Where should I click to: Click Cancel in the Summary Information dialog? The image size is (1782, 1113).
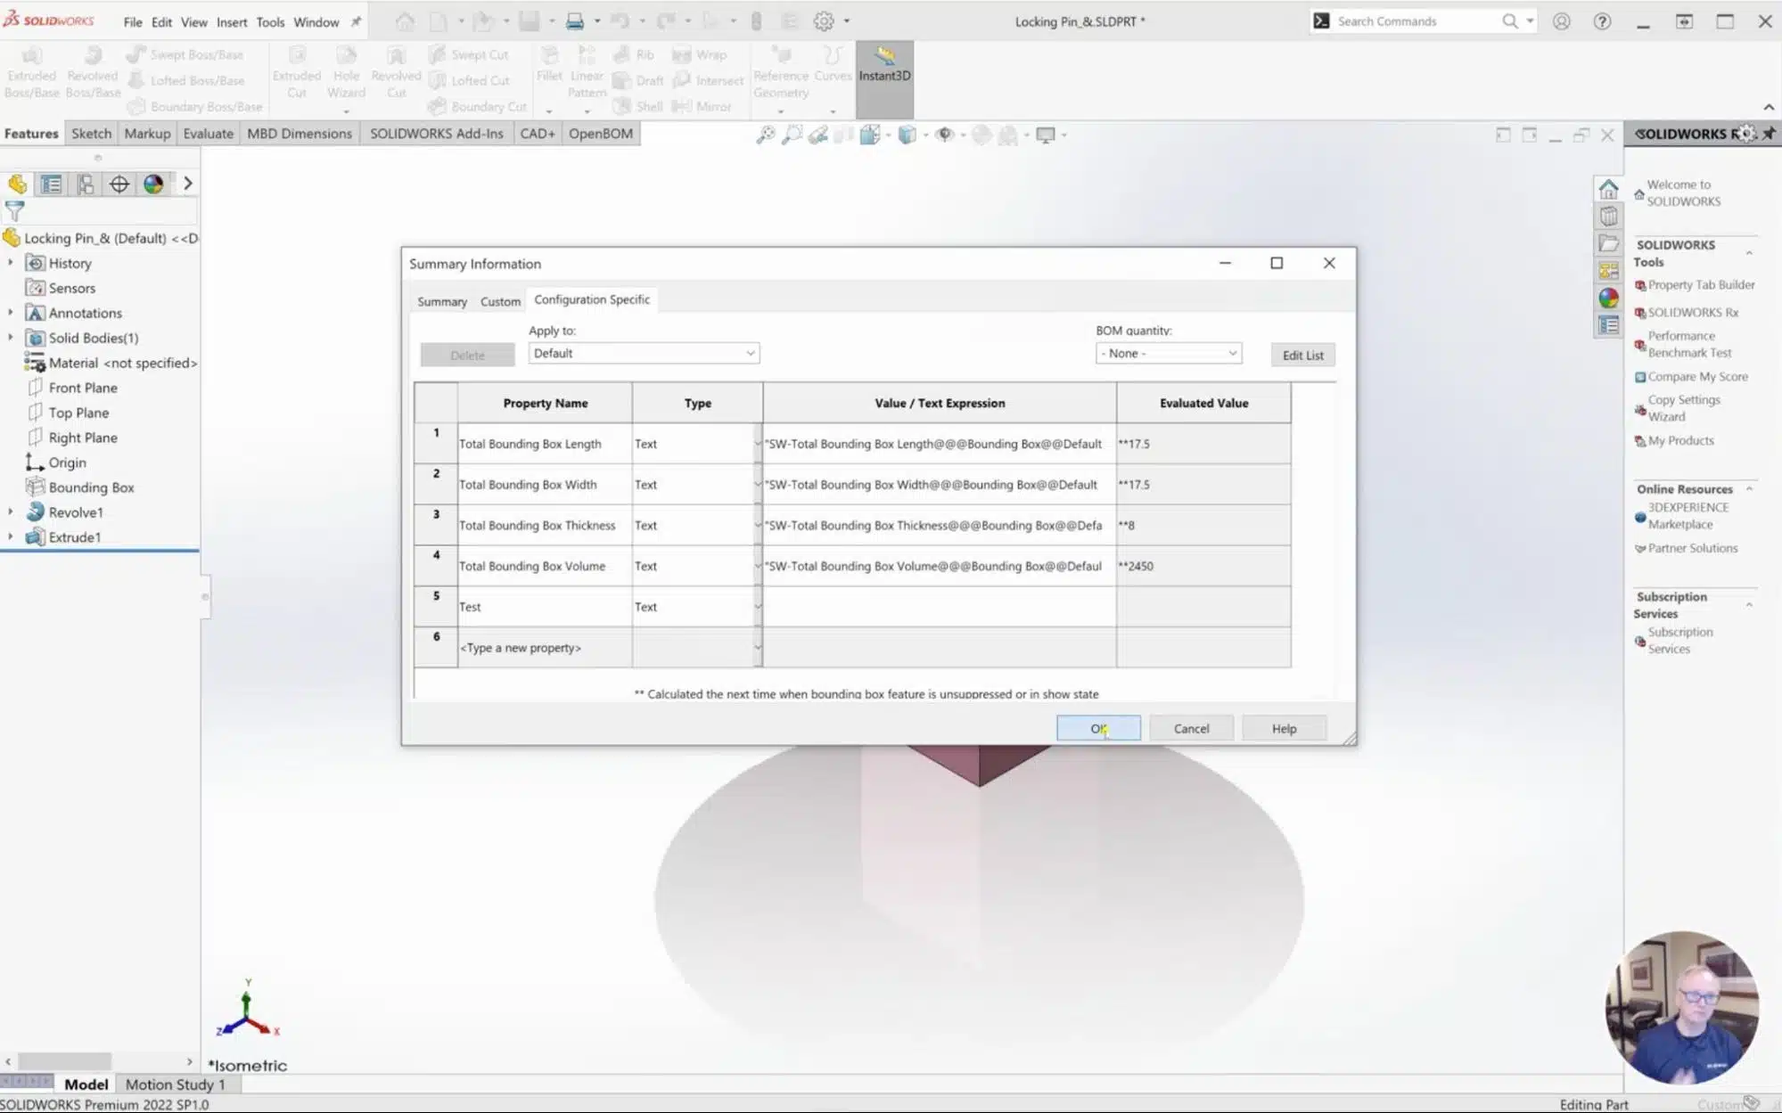coord(1191,728)
